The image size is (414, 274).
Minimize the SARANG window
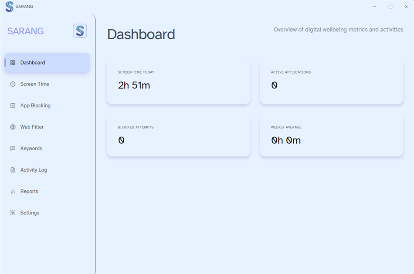(374, 7)
